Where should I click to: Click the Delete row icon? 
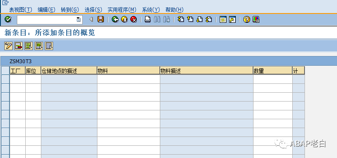(x=19, y=46)
